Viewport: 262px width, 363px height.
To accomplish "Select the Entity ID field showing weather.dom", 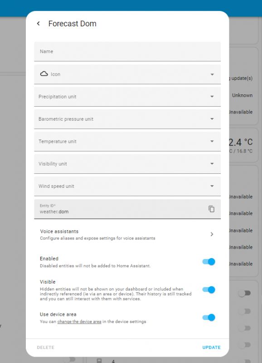I will coord(118,208).
